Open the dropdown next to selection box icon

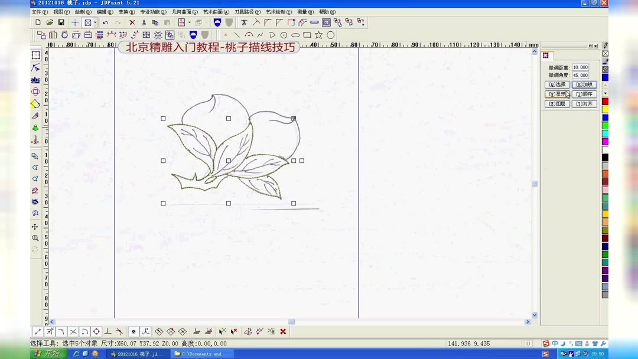[96, 22]
